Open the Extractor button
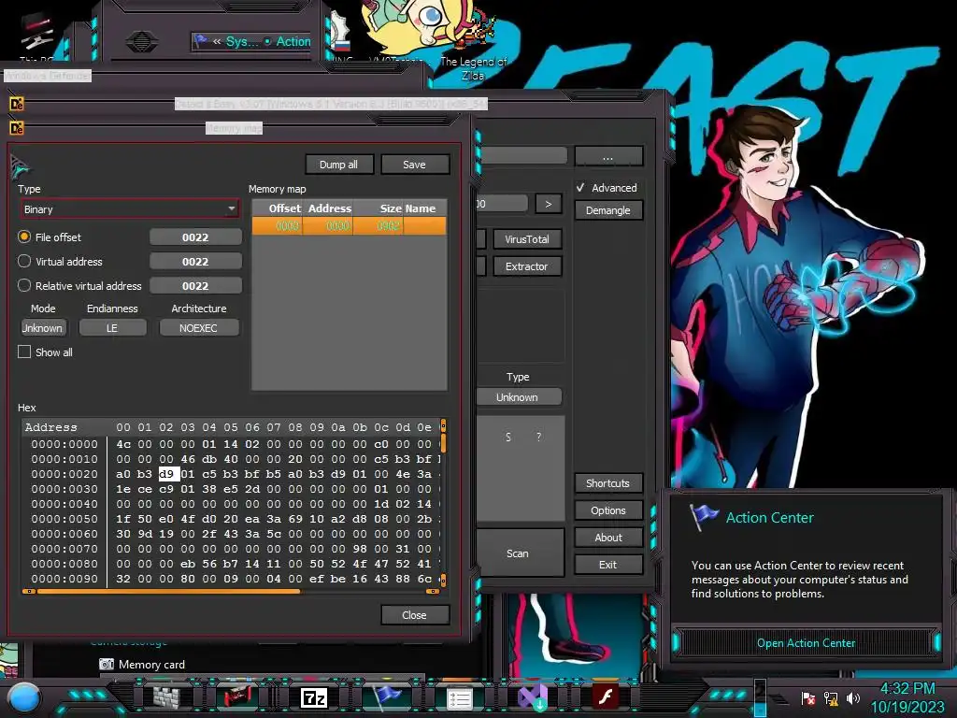This screenshot has width=957, height=718. click(x=527, y=266)
